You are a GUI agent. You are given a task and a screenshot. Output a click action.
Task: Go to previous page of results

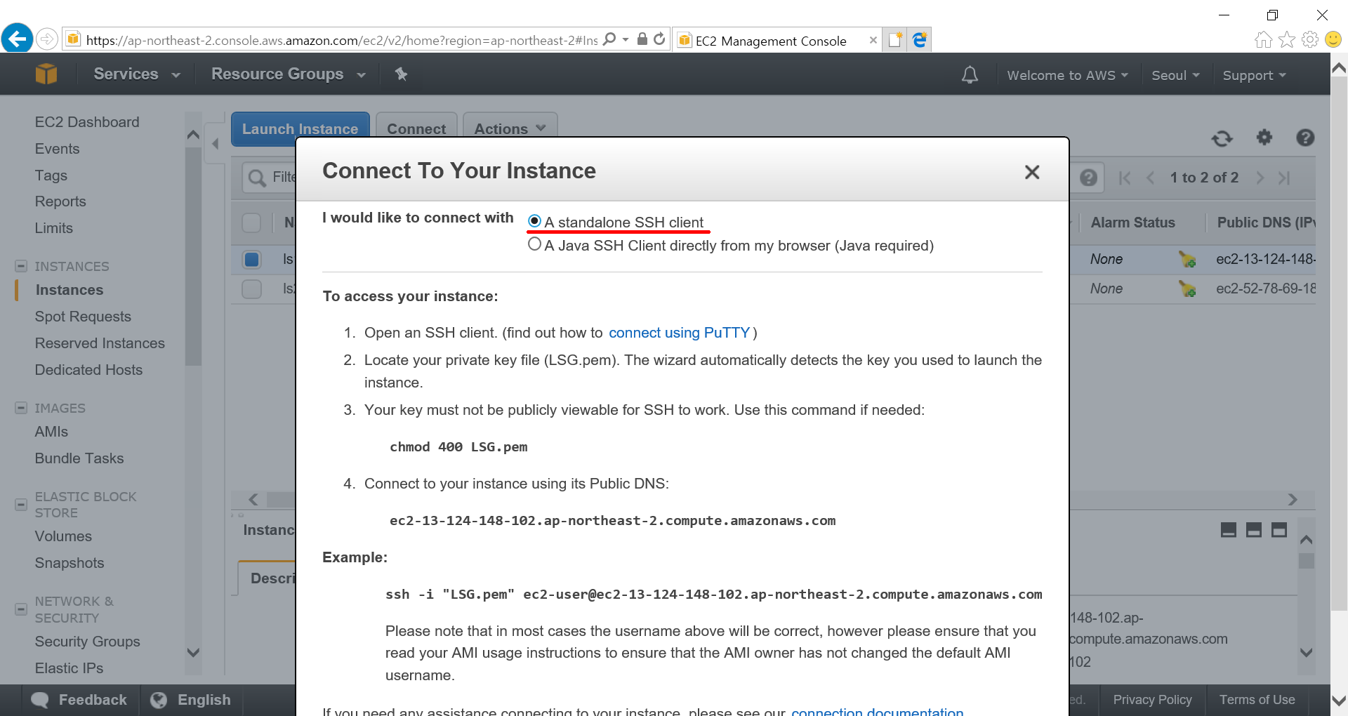[1150, 178]
